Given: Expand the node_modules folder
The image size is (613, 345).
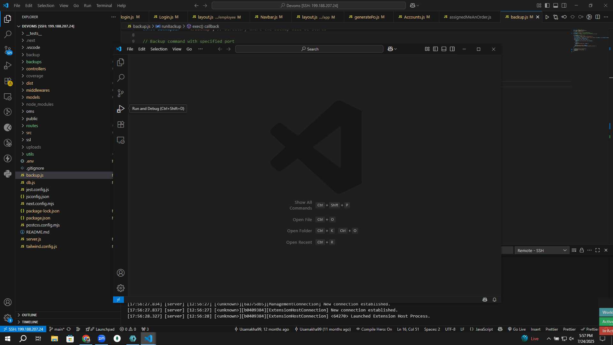Looking at the screenshot, I should (40, 104).
